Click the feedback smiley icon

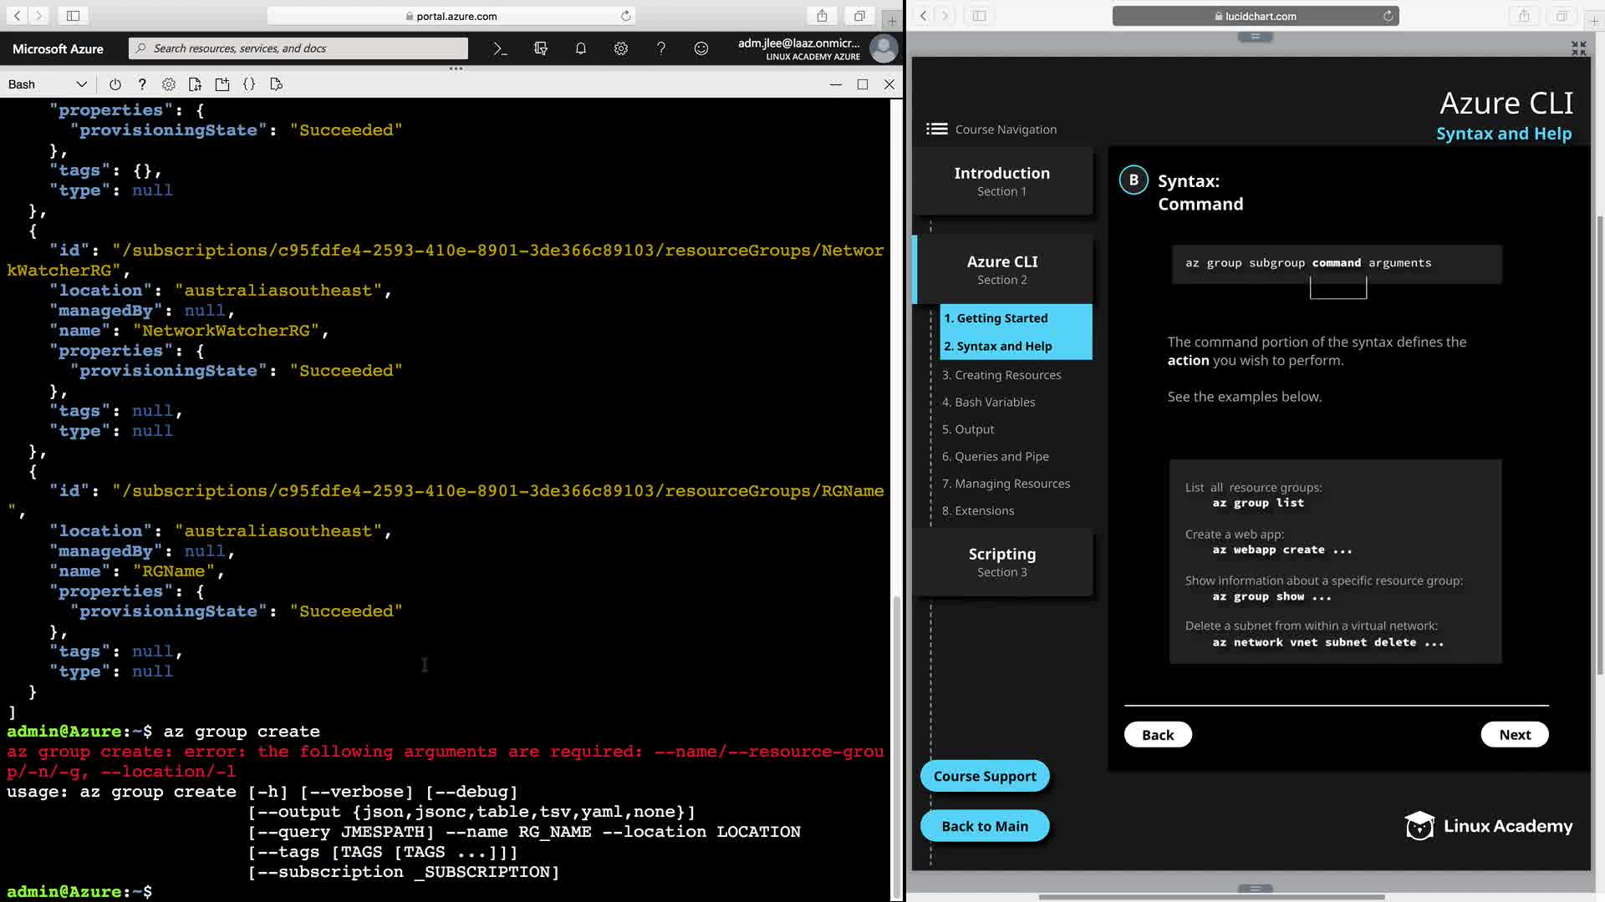701,48
